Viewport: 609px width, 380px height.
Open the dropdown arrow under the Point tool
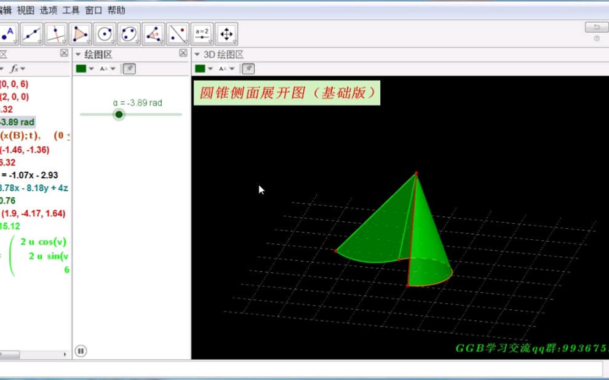(x=15, y=41)
